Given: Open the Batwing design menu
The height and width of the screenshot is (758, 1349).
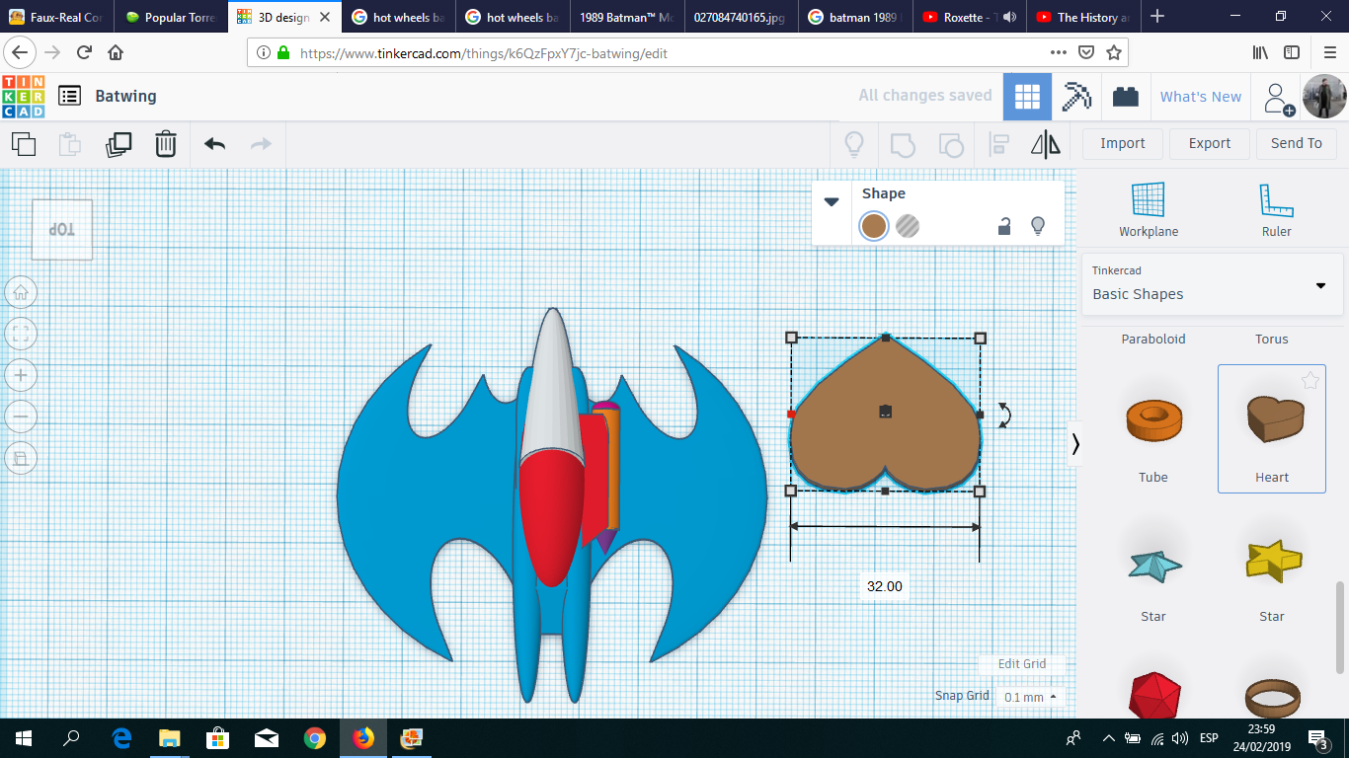Looking at the screenshot, I should [x=68, y=96].
